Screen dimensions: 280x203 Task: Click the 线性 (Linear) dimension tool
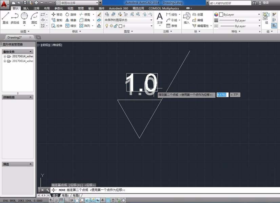pyautogui.click(x=172, y=15)
